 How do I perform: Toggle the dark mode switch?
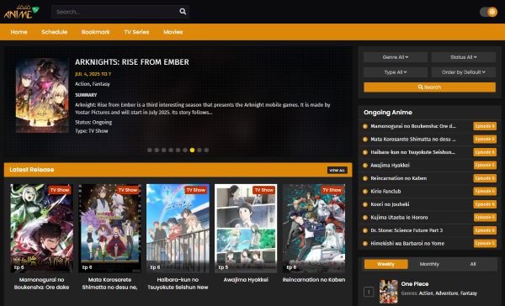click(x=488, y=12)
